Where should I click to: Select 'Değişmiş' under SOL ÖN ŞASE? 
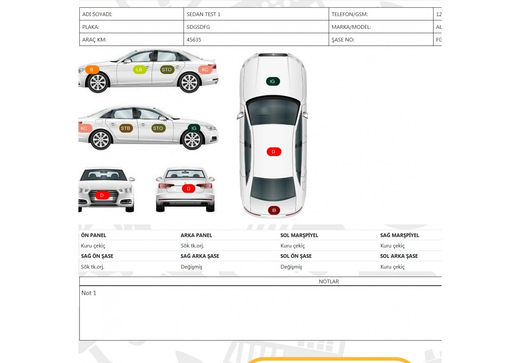coord(291,267)
